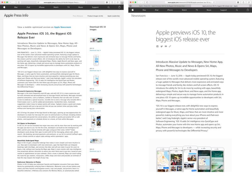Image resolution: width=252 pixels, height=176 pixels.
Task: Open iPhone menu in left window
Action: pos(42,7)
